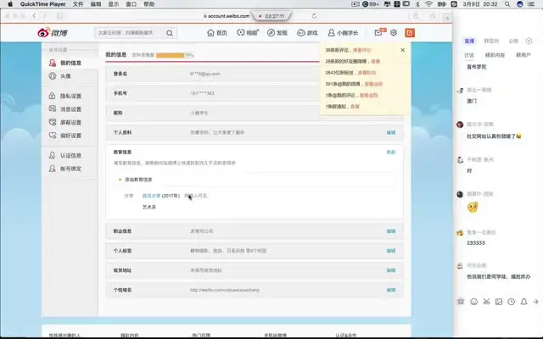Click the scissors screenshot icon in chat

pos(487,301)
